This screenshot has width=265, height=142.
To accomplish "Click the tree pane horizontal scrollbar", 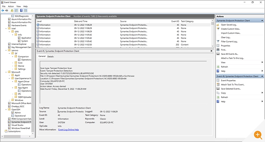I will click(12, 136).
